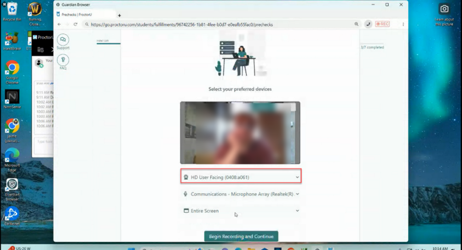462x250 pixels.
Task: Click the proctoru.com address bar URL
Action: click(182, 25)
